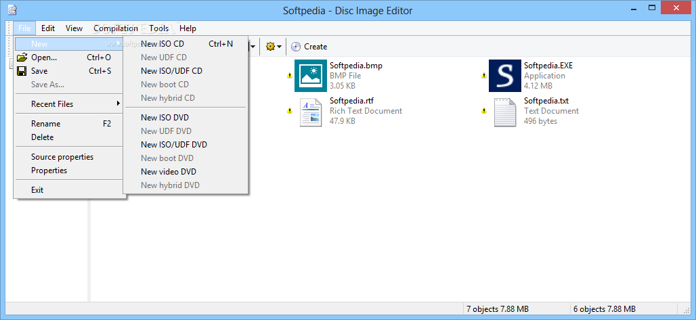Select the Softpedia.txt file name
This screenshot has width=696, height=320.
(x=546, y=101)
